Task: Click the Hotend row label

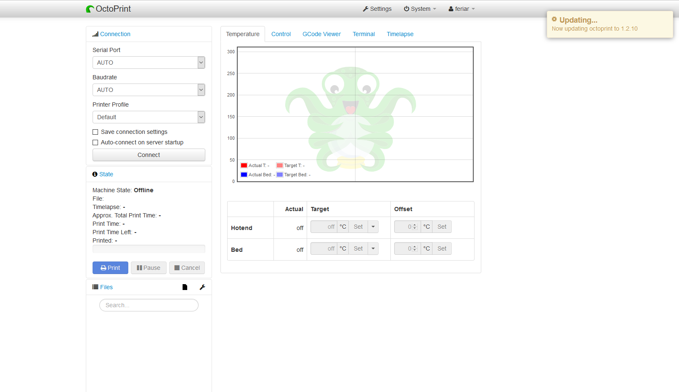Action: pos(241,228)
